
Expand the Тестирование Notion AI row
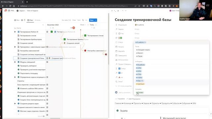(x=15, y=32)
